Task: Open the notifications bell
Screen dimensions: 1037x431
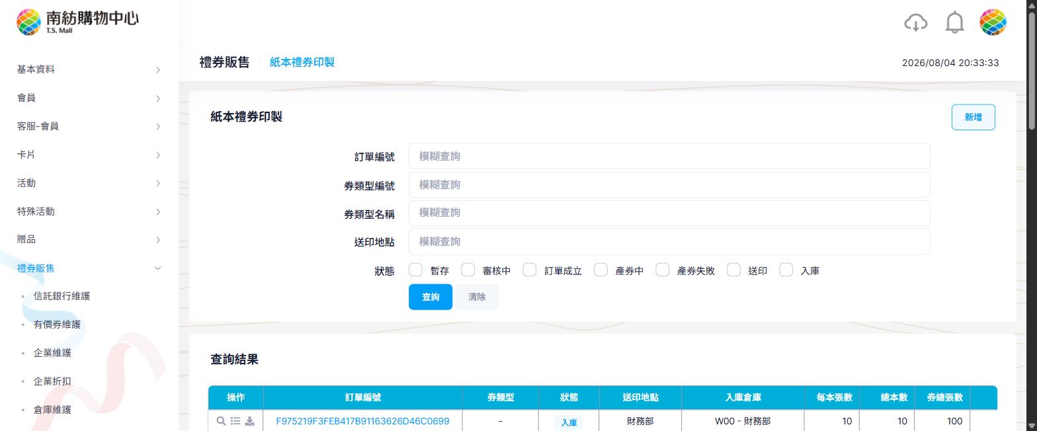Action: (954, 22)
